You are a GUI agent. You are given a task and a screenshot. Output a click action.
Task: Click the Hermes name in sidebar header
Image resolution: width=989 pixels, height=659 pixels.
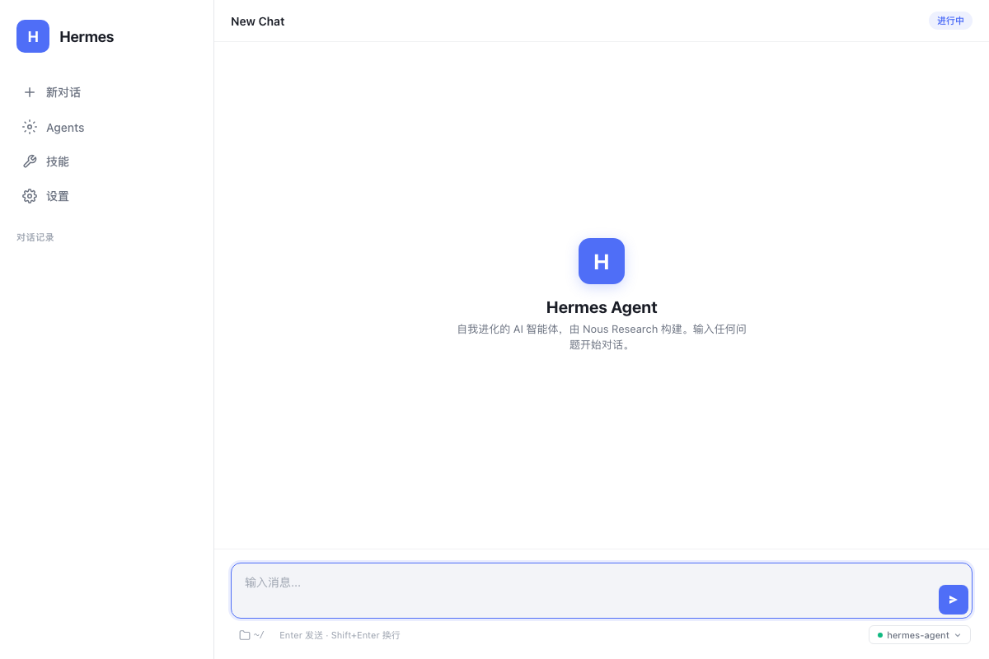pyautogui.click(x=87, y=36)
